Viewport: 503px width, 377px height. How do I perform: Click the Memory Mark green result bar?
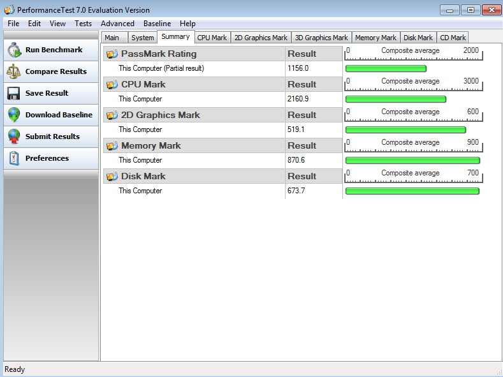(413, 160)
